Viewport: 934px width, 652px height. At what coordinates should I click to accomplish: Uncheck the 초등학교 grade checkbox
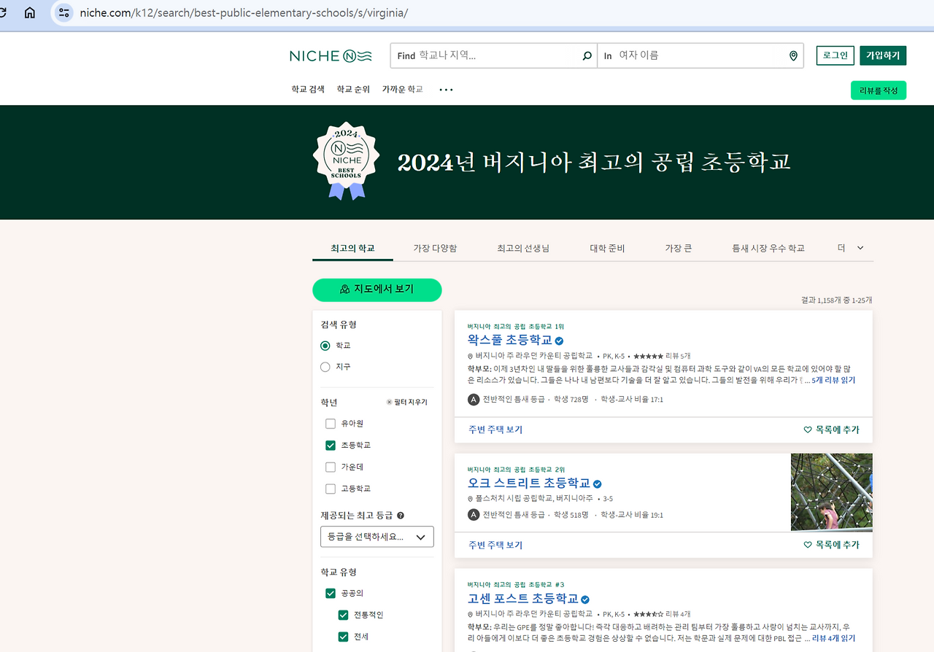click(331, 446)
